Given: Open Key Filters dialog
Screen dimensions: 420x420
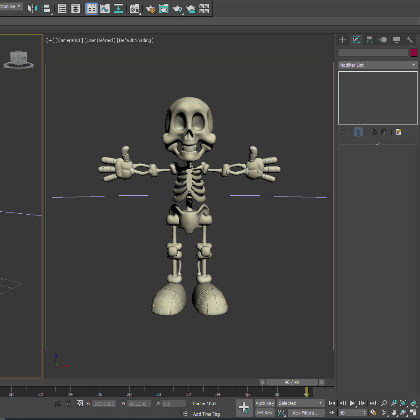Looking at the screenshot, I should [x=306, y=413].
